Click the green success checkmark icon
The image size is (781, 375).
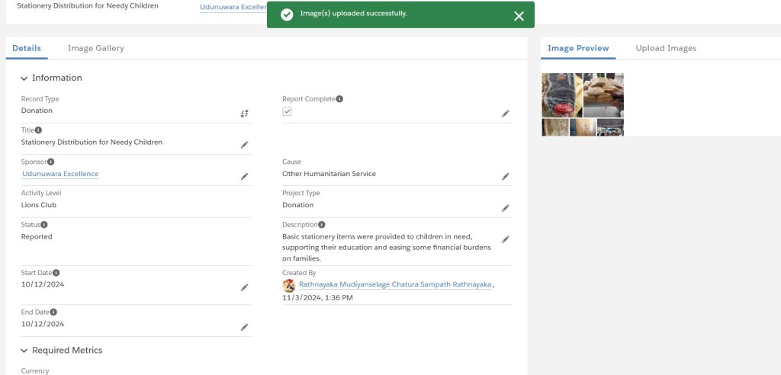[x=287, y=14]
